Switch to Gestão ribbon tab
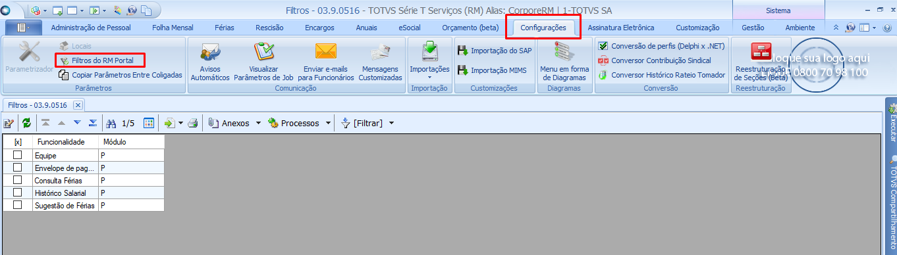The width and height of the screenshot is (897, 255). coord(753,28)
